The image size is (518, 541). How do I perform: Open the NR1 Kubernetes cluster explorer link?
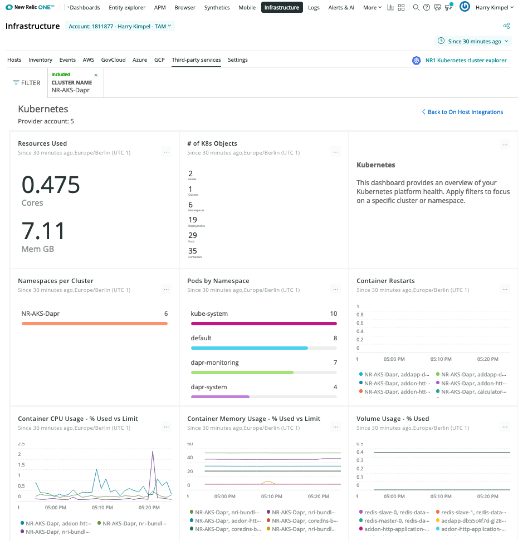click(x=466, y=60)
